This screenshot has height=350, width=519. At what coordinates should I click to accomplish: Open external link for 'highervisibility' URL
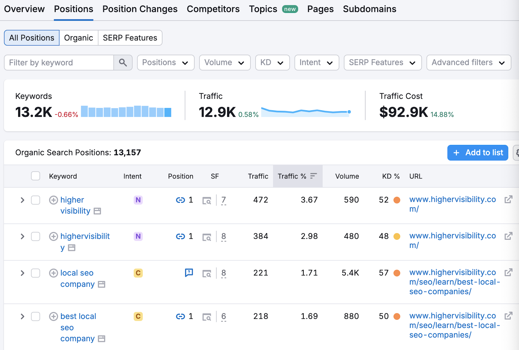pos(508,236)
